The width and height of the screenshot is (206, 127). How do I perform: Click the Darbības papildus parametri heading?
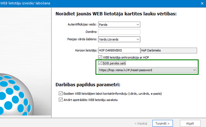coord(88,85)
